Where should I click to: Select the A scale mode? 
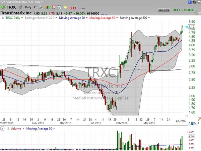tap(190, 123)
